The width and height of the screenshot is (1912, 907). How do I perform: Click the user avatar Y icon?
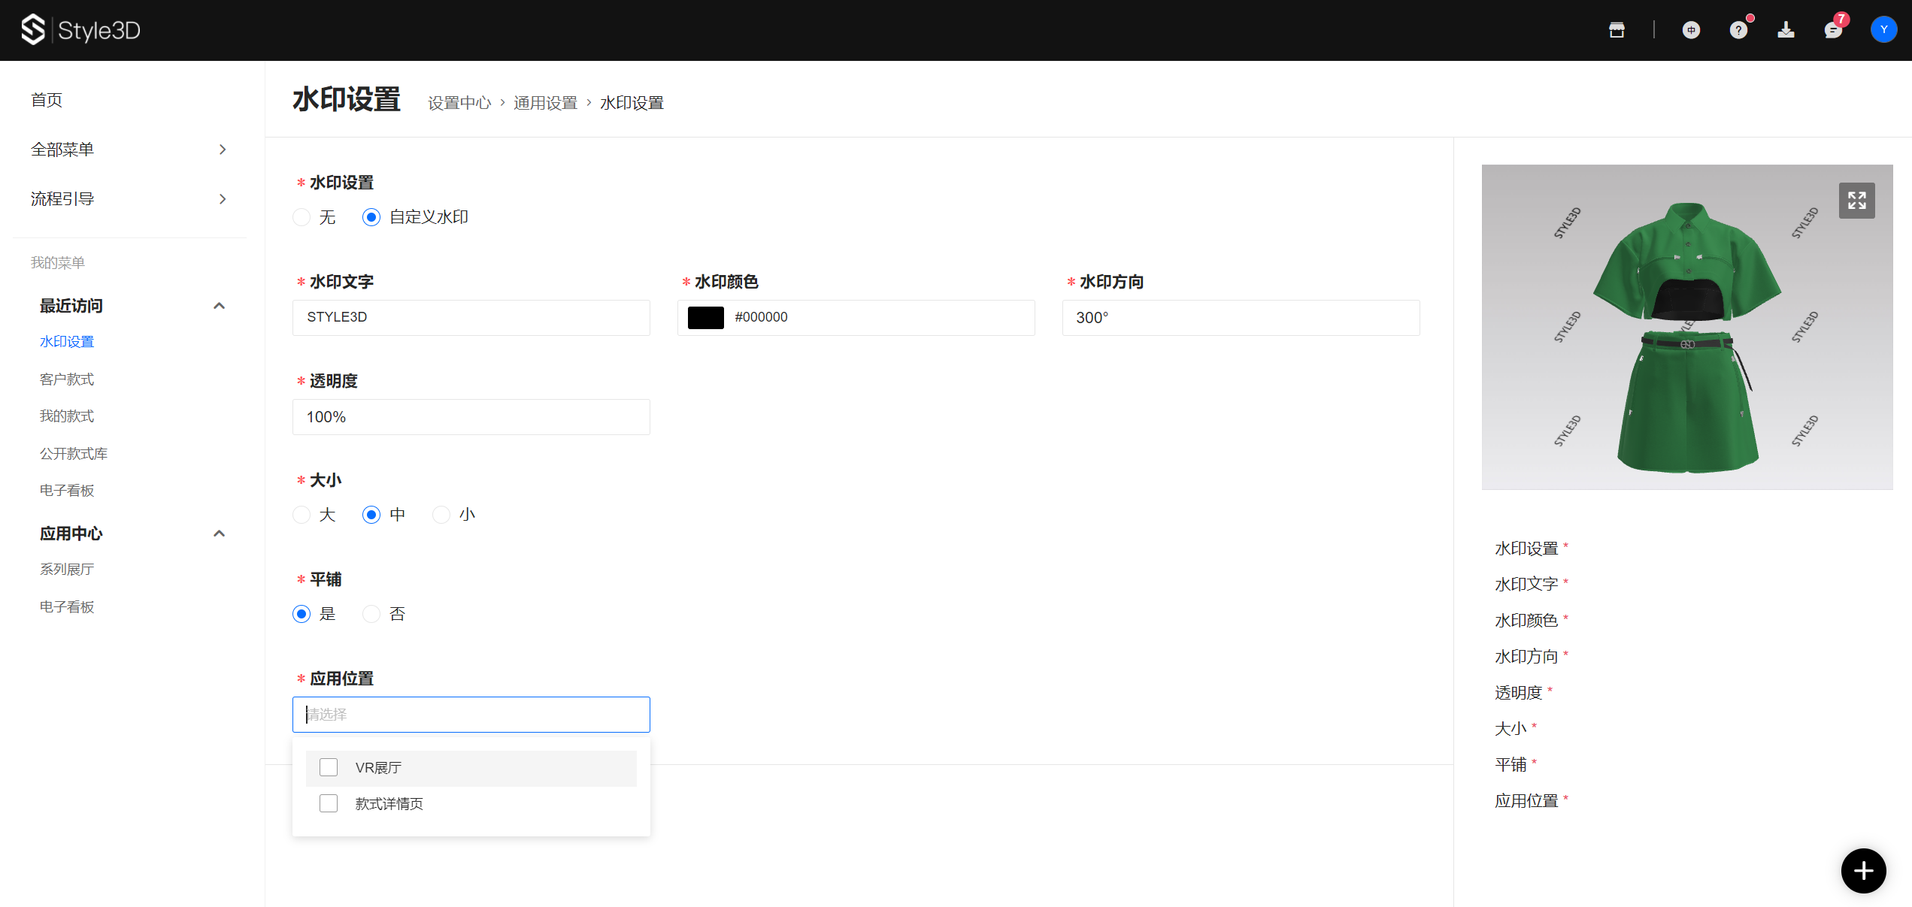[x=1883, y=30]
